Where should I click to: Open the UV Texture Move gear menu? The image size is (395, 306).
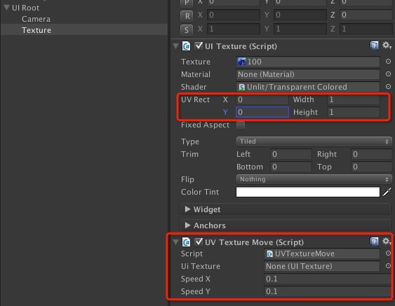coord(387,242)
